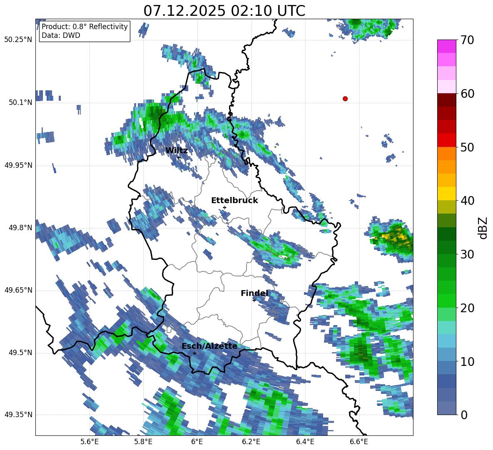Click the cross marker below Findel
Image resolution: width=493 pixels, height=450 pixels.
pyautogui.click(x=254, y=301)
